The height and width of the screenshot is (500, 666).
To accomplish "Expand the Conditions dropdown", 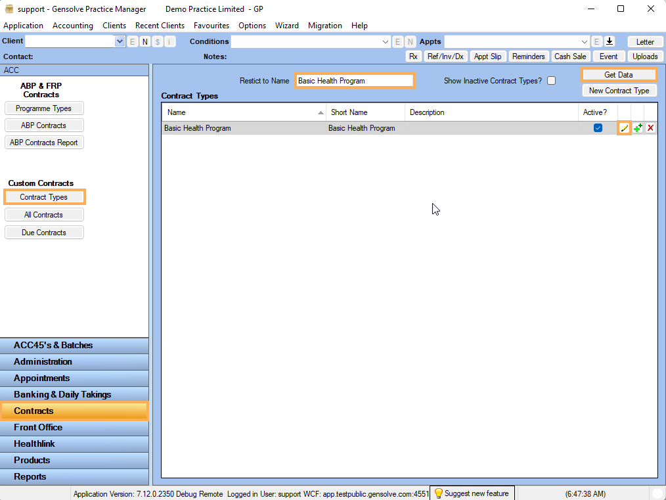I will [x=386, y=41].
